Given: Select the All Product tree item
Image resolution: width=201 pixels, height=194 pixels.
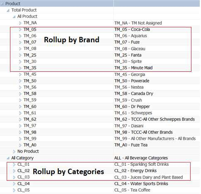Looking at the screenshot, I should click(x=27, y=16).
